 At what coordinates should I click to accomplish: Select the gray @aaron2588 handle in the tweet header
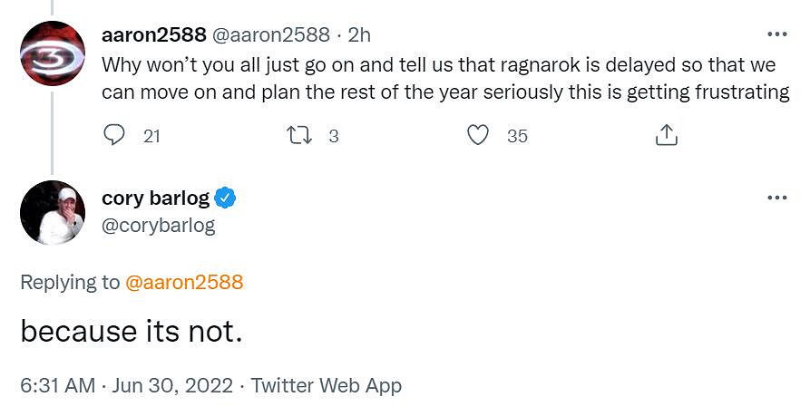tap(270, 35)
